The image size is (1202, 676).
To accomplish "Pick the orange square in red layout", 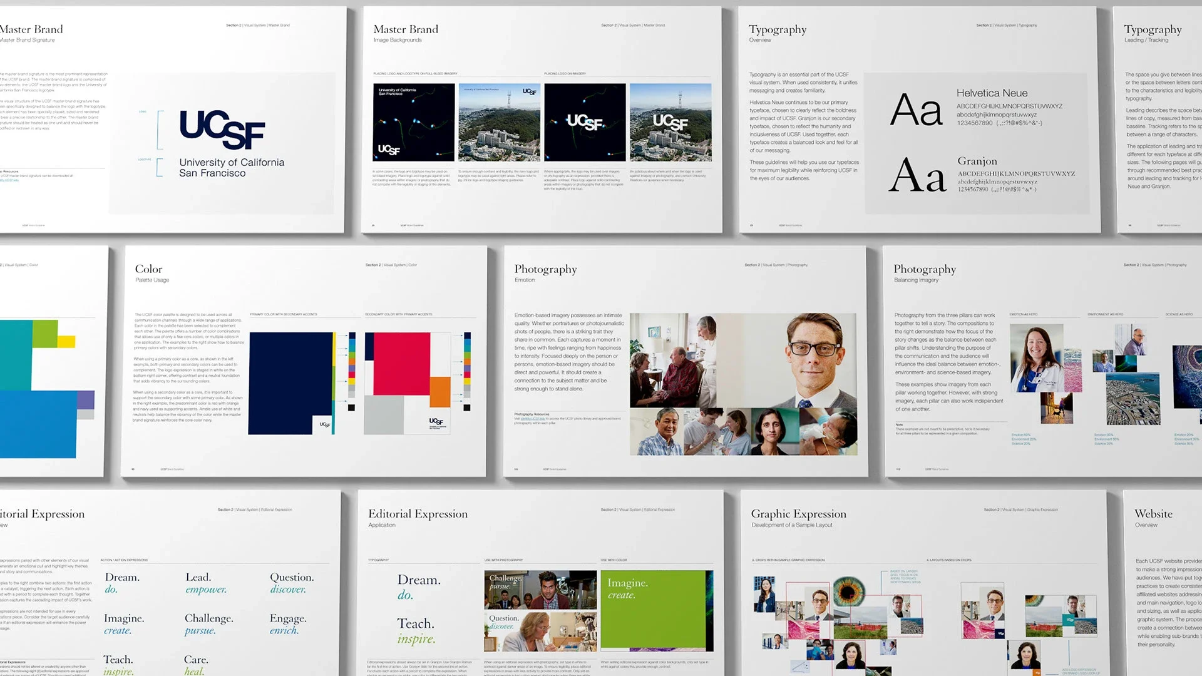I will 440,392.
